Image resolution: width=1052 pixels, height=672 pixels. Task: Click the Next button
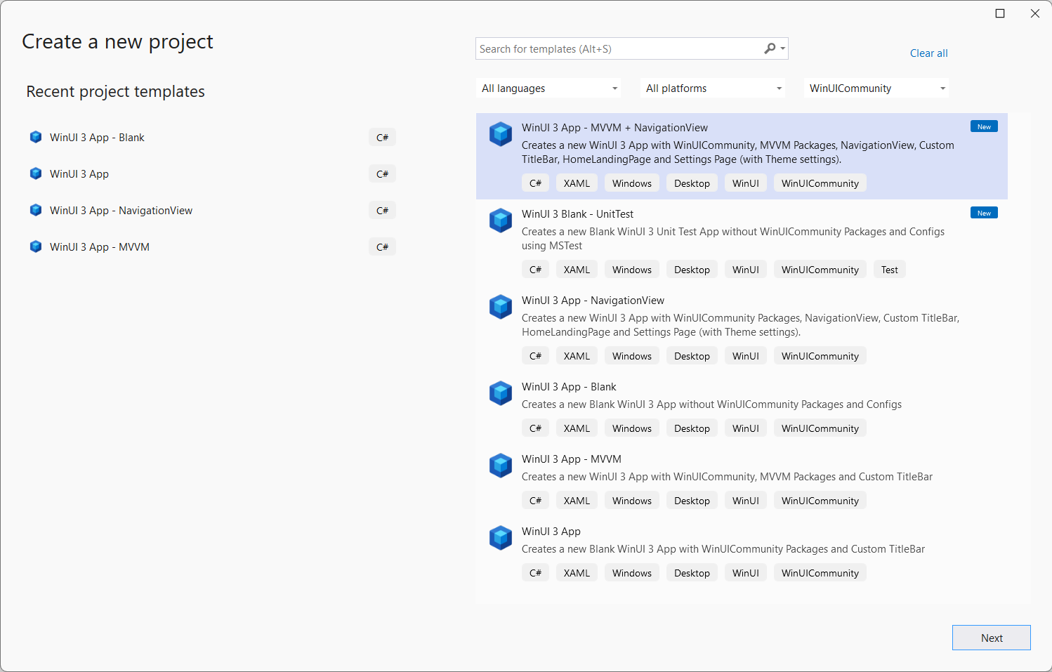coord(991,638)
